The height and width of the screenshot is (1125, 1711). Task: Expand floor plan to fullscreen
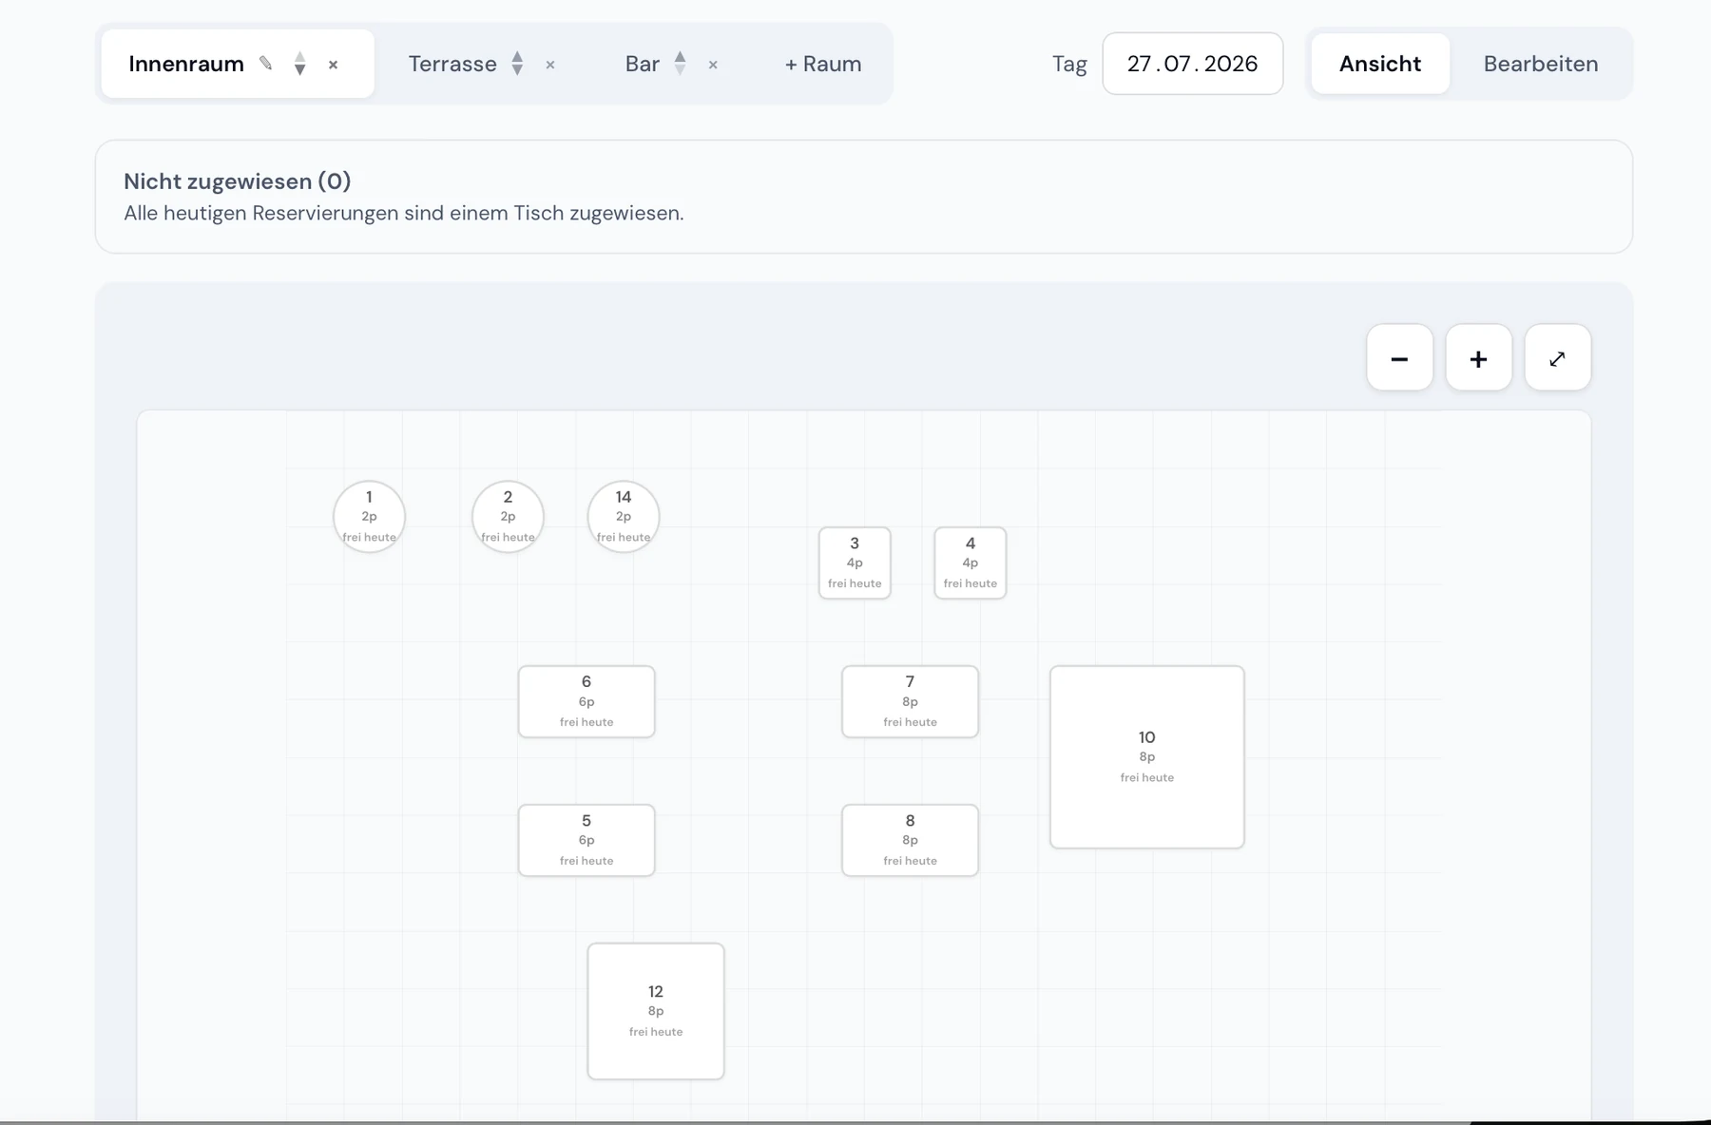1557,357
